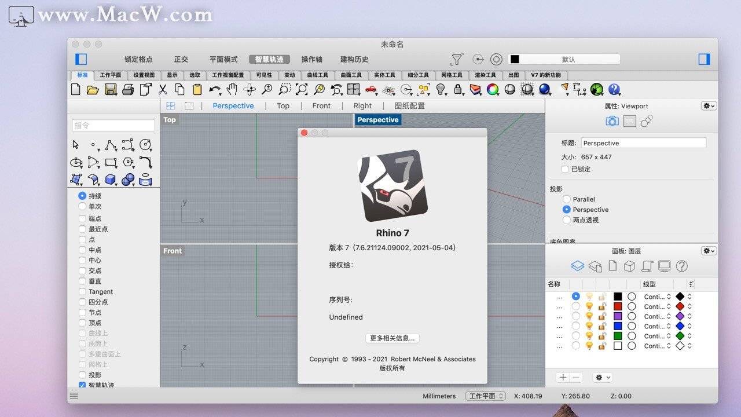
Task: Toggle the left sidebar panel icon
Action: coord(81,59)
